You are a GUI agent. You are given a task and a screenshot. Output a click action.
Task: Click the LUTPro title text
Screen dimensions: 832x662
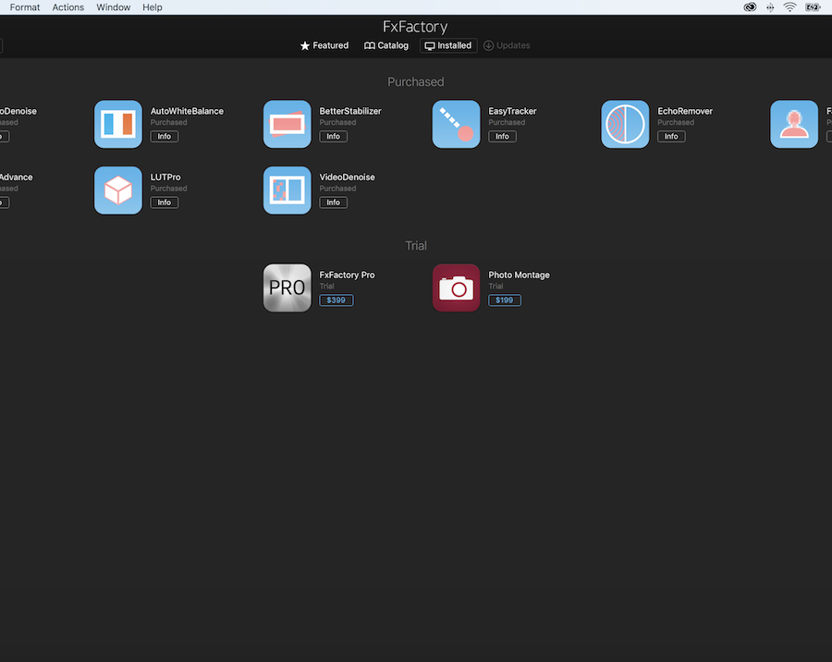(x=165, y=177)
